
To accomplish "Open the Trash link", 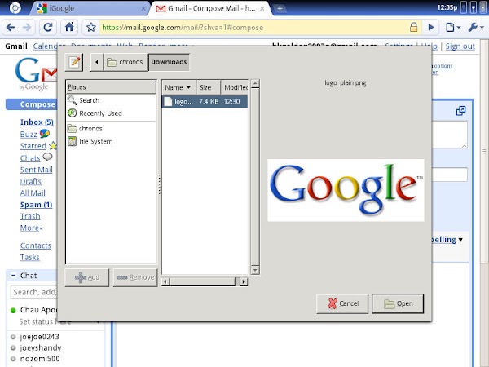I will click(30, 216).
